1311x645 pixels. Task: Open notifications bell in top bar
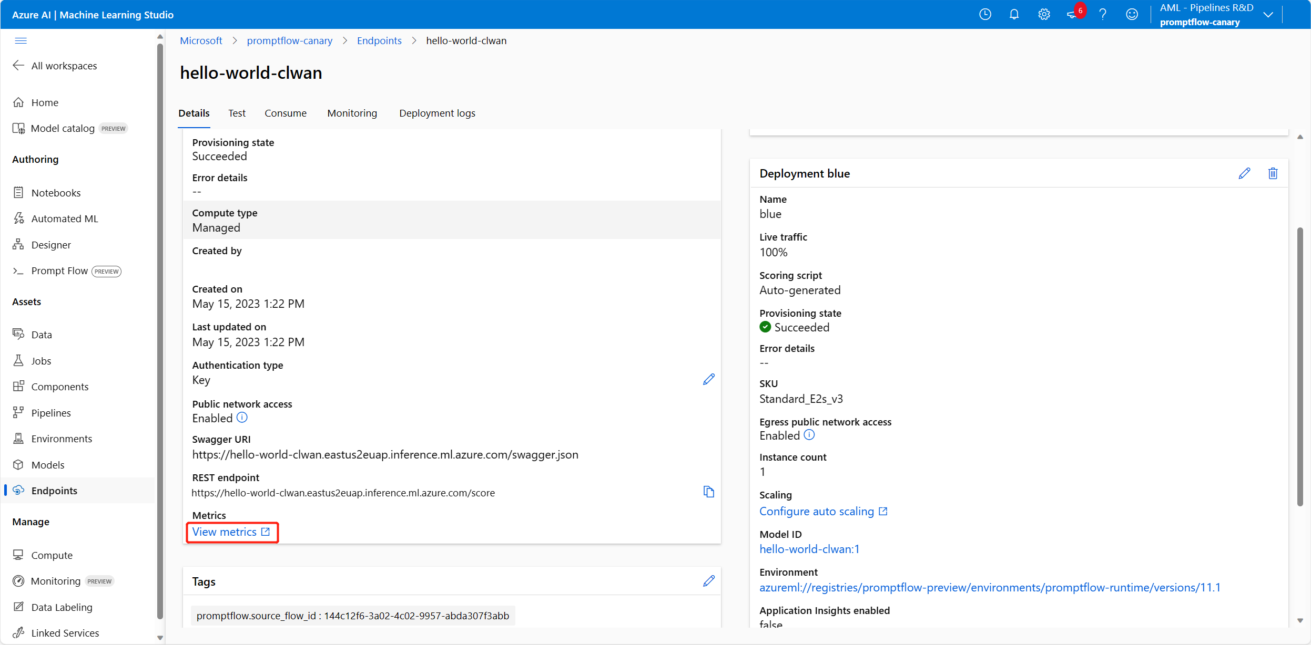point(1014,15)
